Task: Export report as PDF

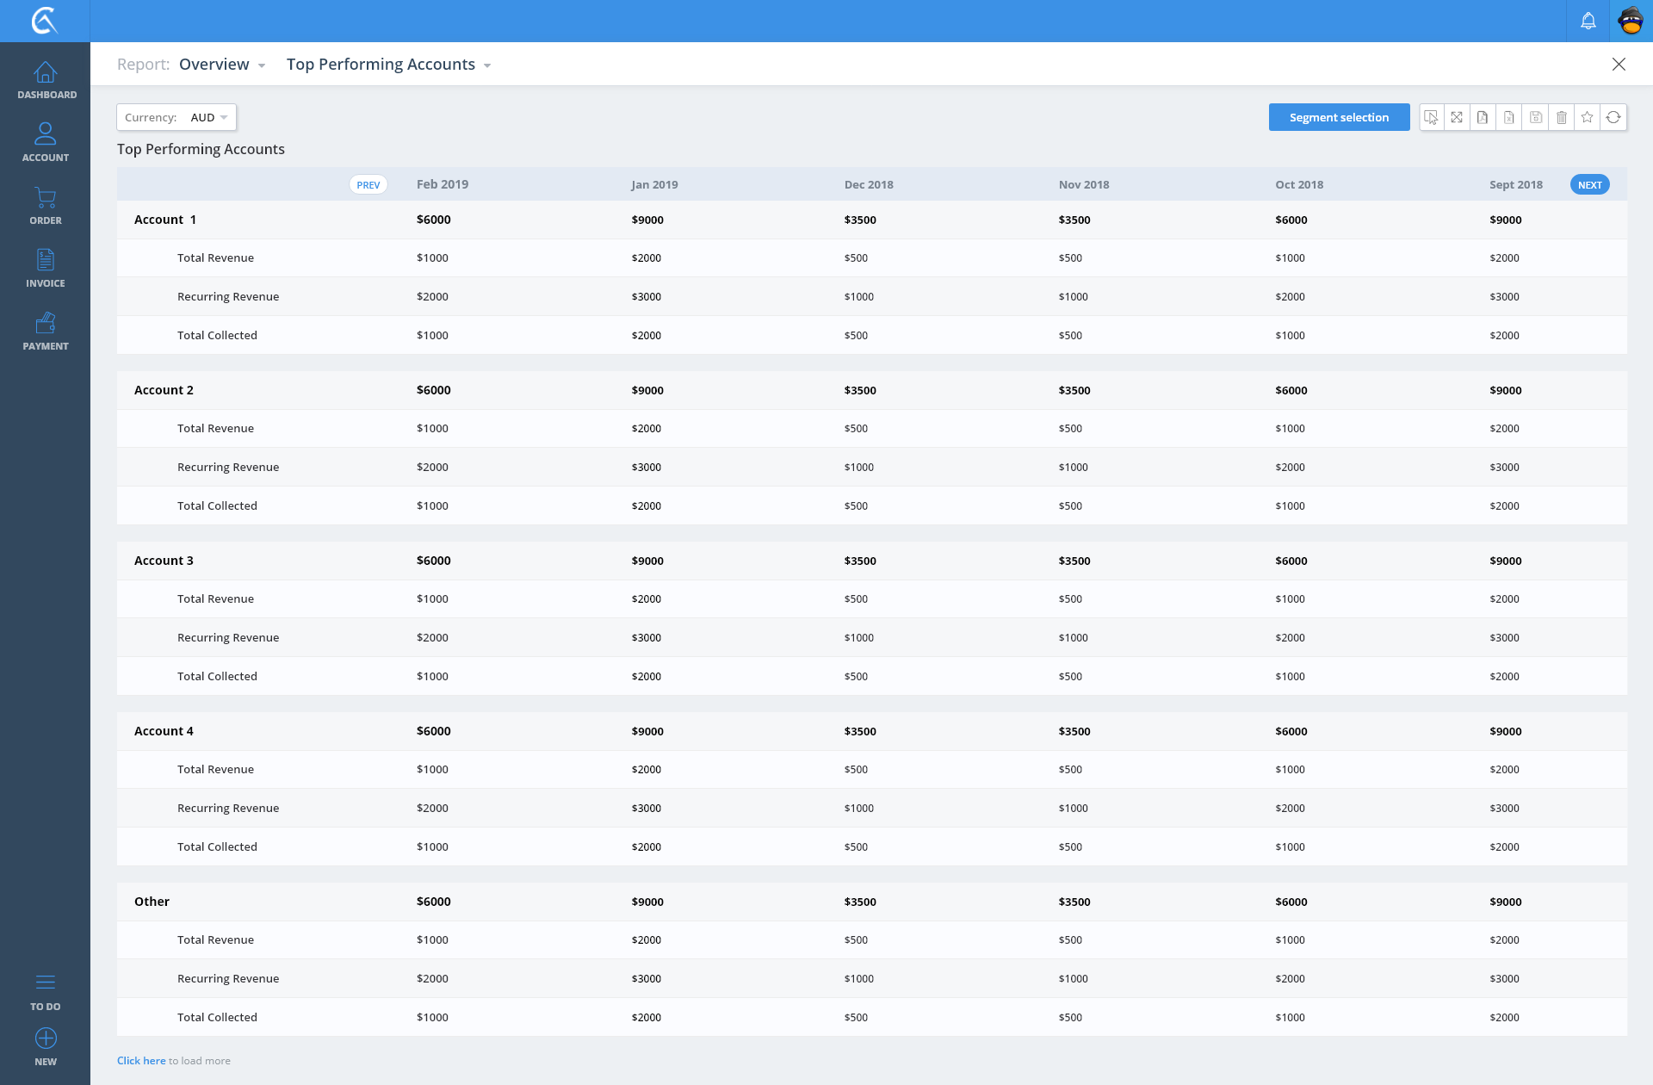Action: tap(1483, 117)
